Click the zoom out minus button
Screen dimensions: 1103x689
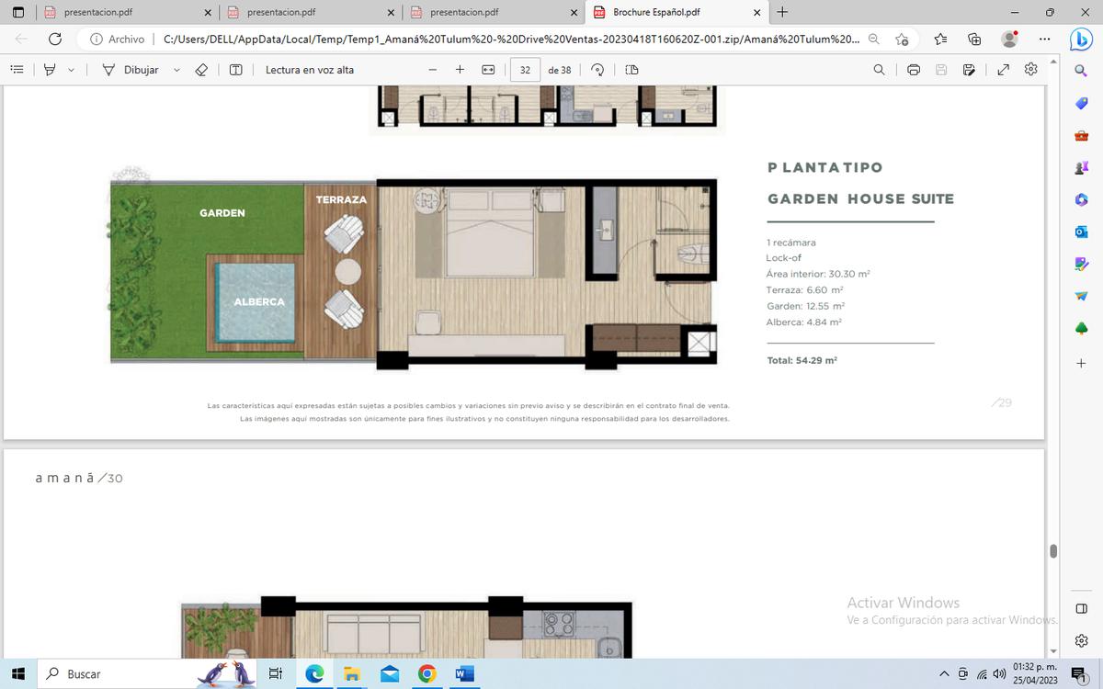click(433, 70)
